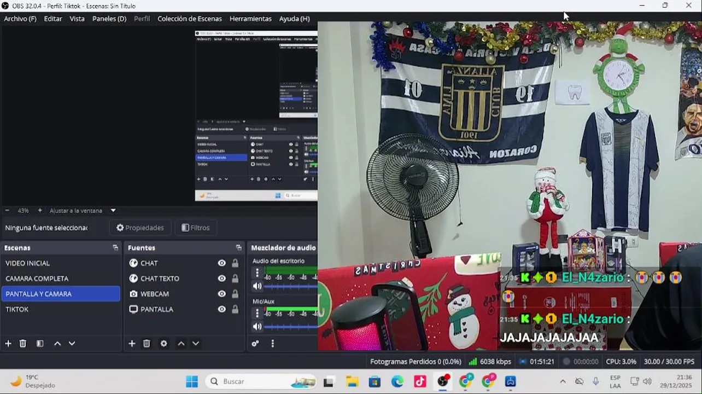Select TIKTOK scene
The width and height of the screenshot is (702, 394).
(x=61, y=309)
